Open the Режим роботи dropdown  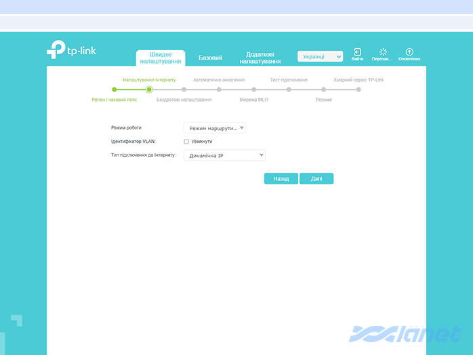point(214,127)
